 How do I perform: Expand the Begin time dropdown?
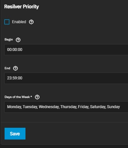(x=66, y=50)
